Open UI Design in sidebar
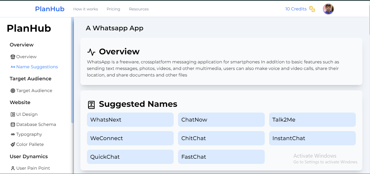Image resolution: width=370 pixels, height=174 pixels. click(27, 114)
